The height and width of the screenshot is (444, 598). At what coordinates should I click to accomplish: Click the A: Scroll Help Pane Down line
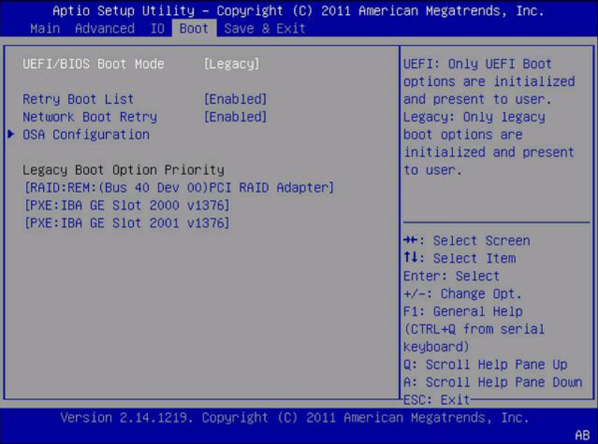point(493,382)
